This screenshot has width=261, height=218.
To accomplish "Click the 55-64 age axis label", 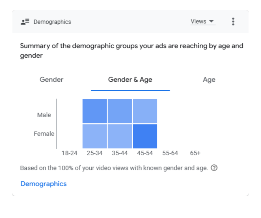I will (170, 153).
